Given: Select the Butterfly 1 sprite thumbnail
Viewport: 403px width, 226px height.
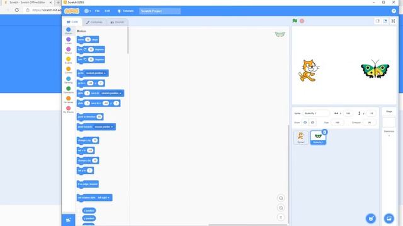Looking at the screenshot, I should click(x=318, y=137).
